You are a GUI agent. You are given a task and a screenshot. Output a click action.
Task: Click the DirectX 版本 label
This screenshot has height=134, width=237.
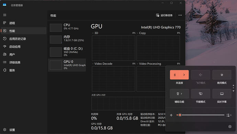pyautogui.click(x=147, y=121)
